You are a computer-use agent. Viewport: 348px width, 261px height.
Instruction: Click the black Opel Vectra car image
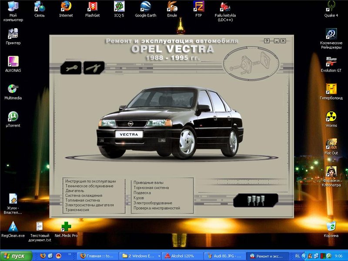tap(170, 122)
